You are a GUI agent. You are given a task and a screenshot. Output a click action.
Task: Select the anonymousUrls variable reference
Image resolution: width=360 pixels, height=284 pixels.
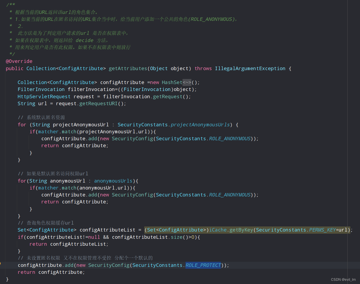click(x=113, y=181)
